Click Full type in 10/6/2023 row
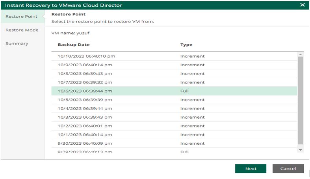Image resolution: width=310 pixels, height=179 pixels. pos(184,91)
